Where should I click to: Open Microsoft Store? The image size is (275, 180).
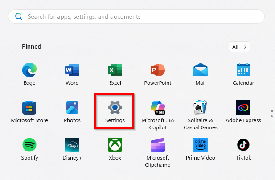29,112
